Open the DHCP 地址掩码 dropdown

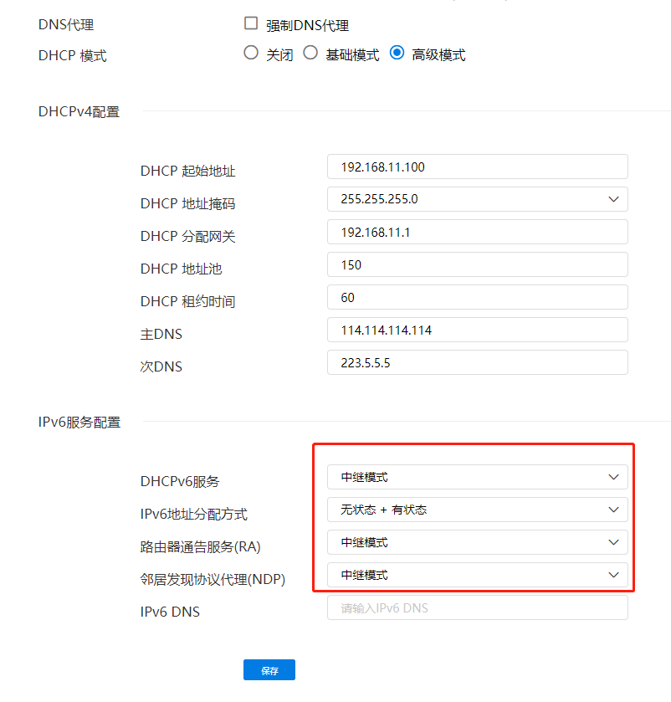click(x=477, y=199)
